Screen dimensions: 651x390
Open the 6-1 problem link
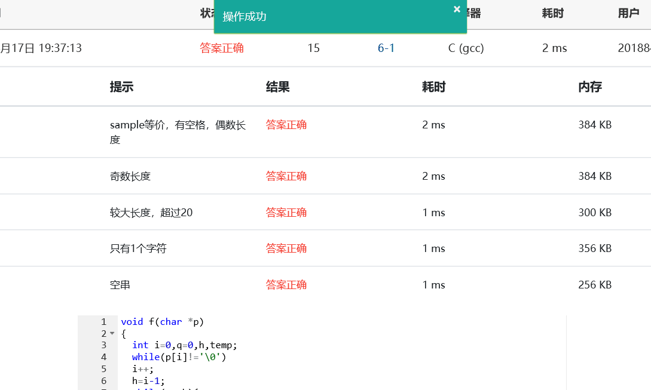click(x=386, y=48)
